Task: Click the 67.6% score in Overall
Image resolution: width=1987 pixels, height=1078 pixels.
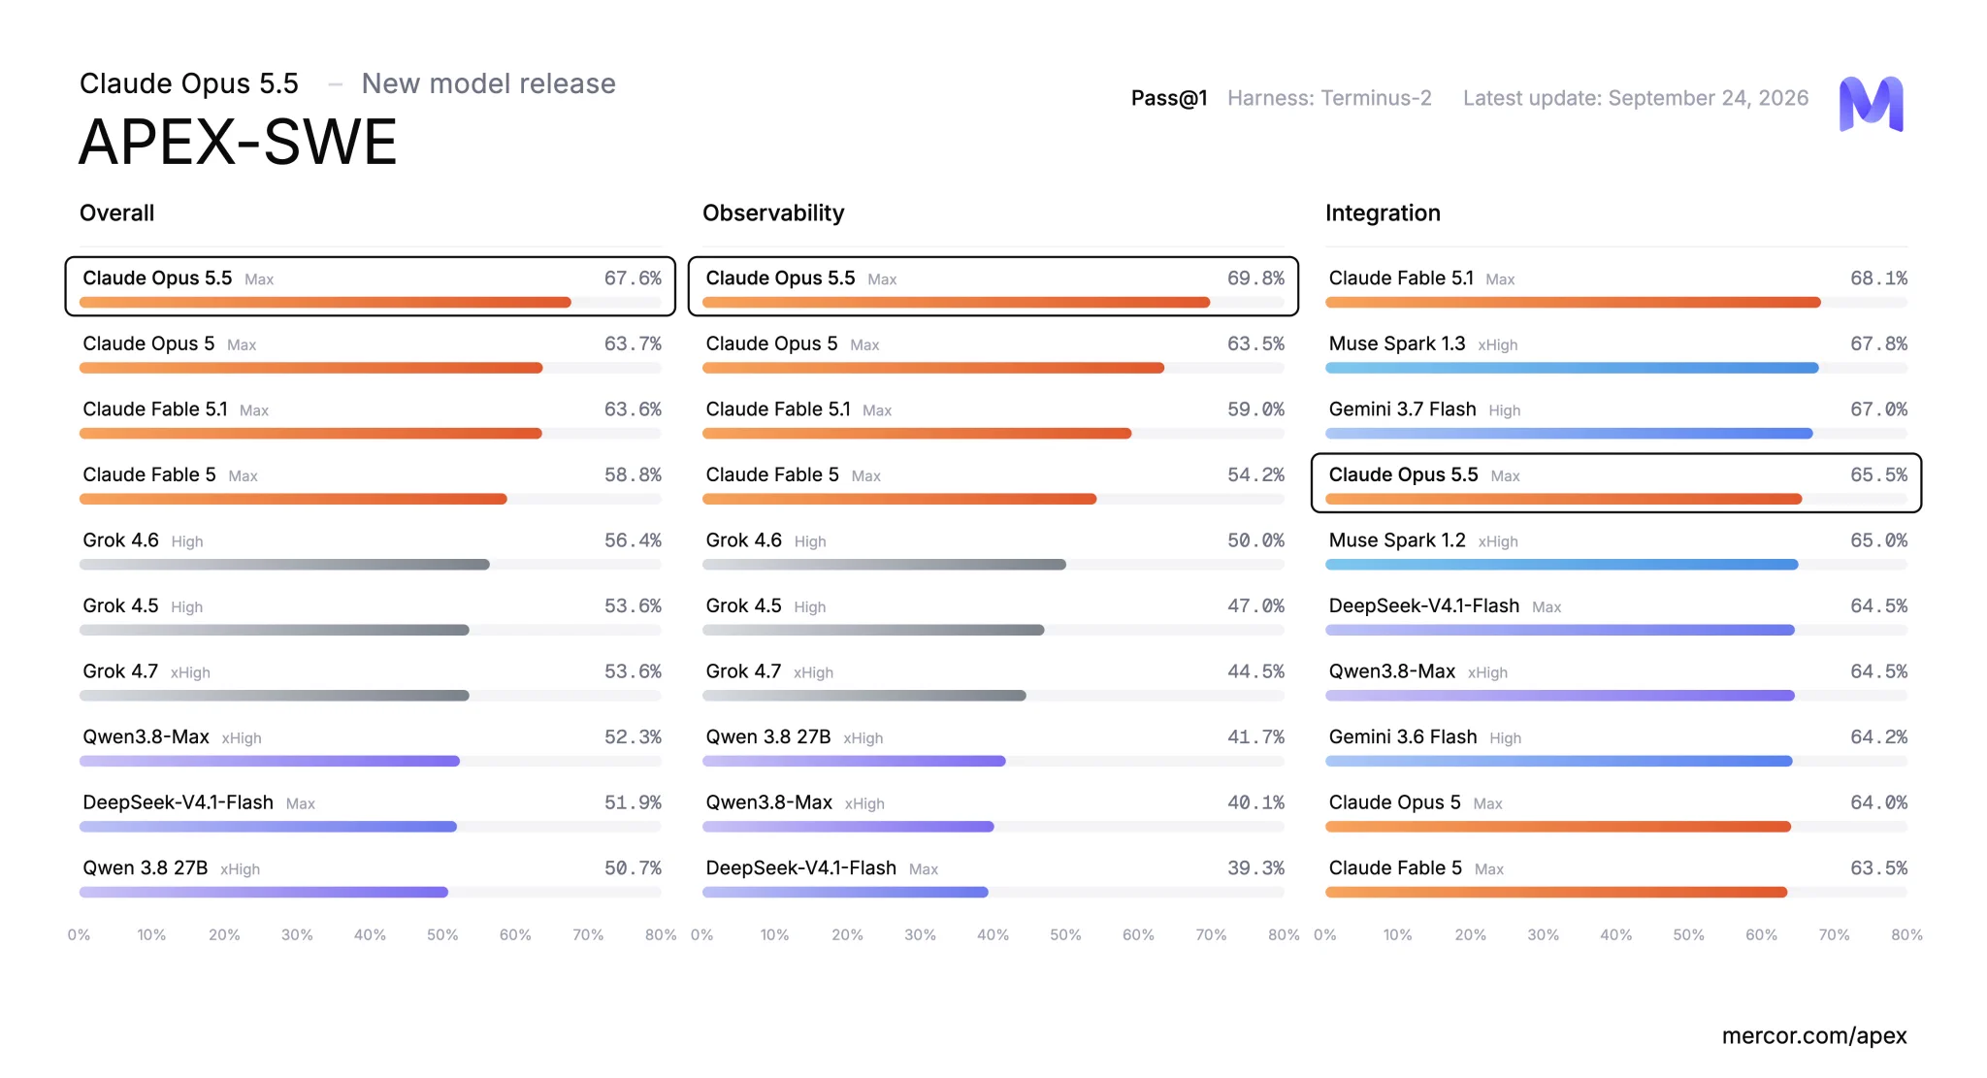Action: pos(633,278)
